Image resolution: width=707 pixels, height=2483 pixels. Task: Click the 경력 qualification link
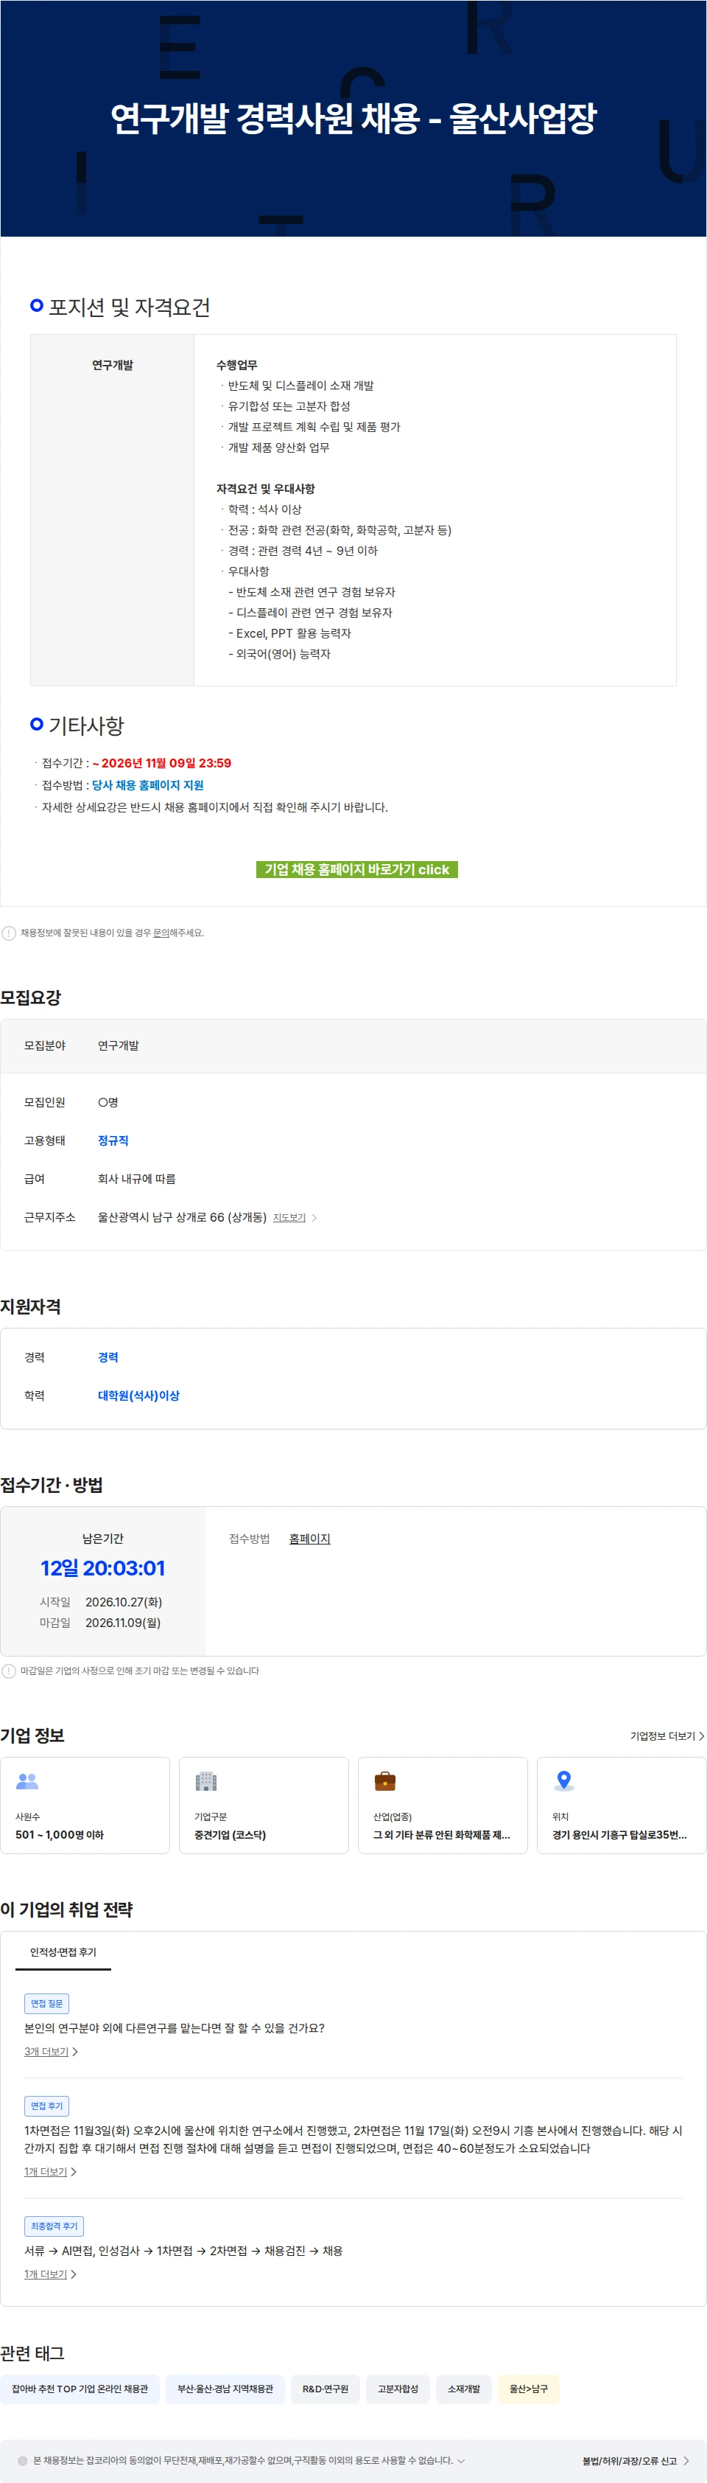(108, 1357)
